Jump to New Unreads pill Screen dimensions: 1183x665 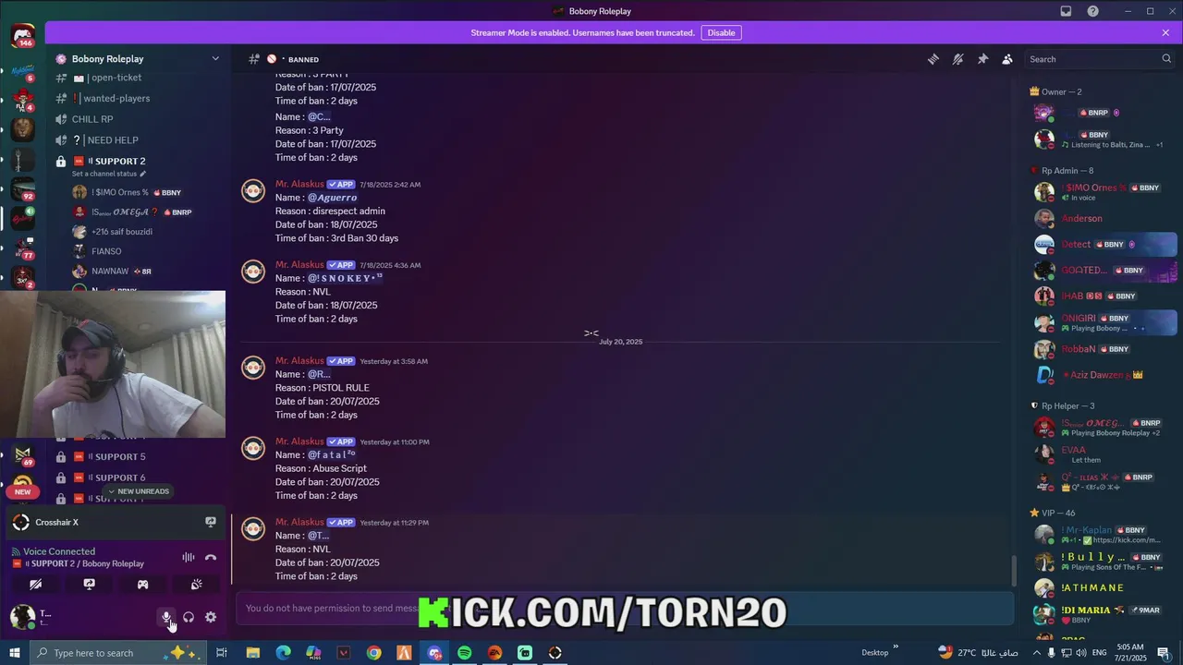pyautogui.click(x=139, y=491)
